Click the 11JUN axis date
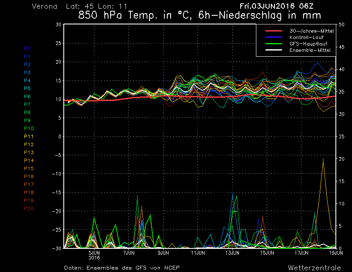The image size is (352, 272). tap(198, 253)
